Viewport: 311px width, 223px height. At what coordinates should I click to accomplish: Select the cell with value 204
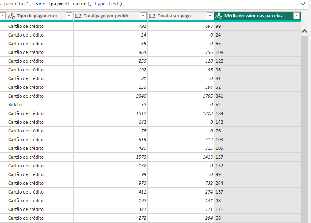tap(181, 218)
